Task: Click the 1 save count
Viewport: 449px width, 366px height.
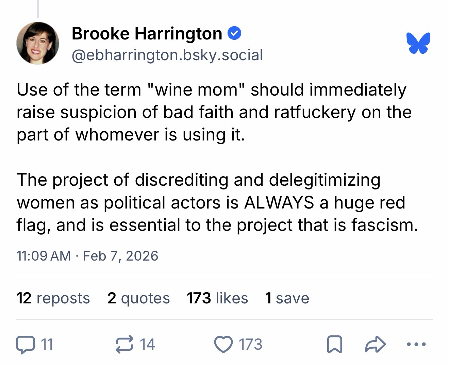Action: click(x=287, y=298)
